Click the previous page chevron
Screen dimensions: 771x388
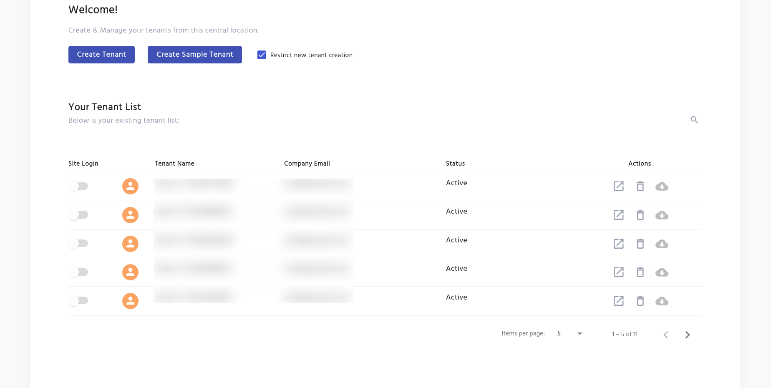665,335
